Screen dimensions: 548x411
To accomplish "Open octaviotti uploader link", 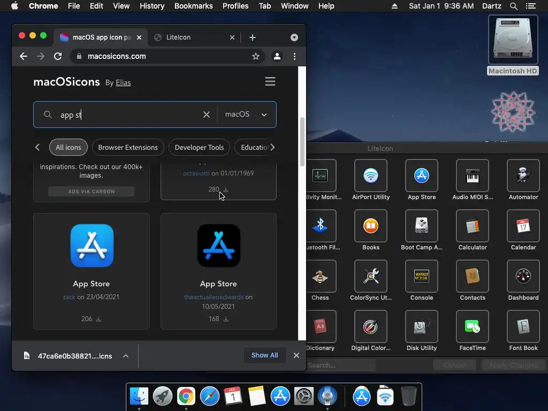I will pos(196,173).
